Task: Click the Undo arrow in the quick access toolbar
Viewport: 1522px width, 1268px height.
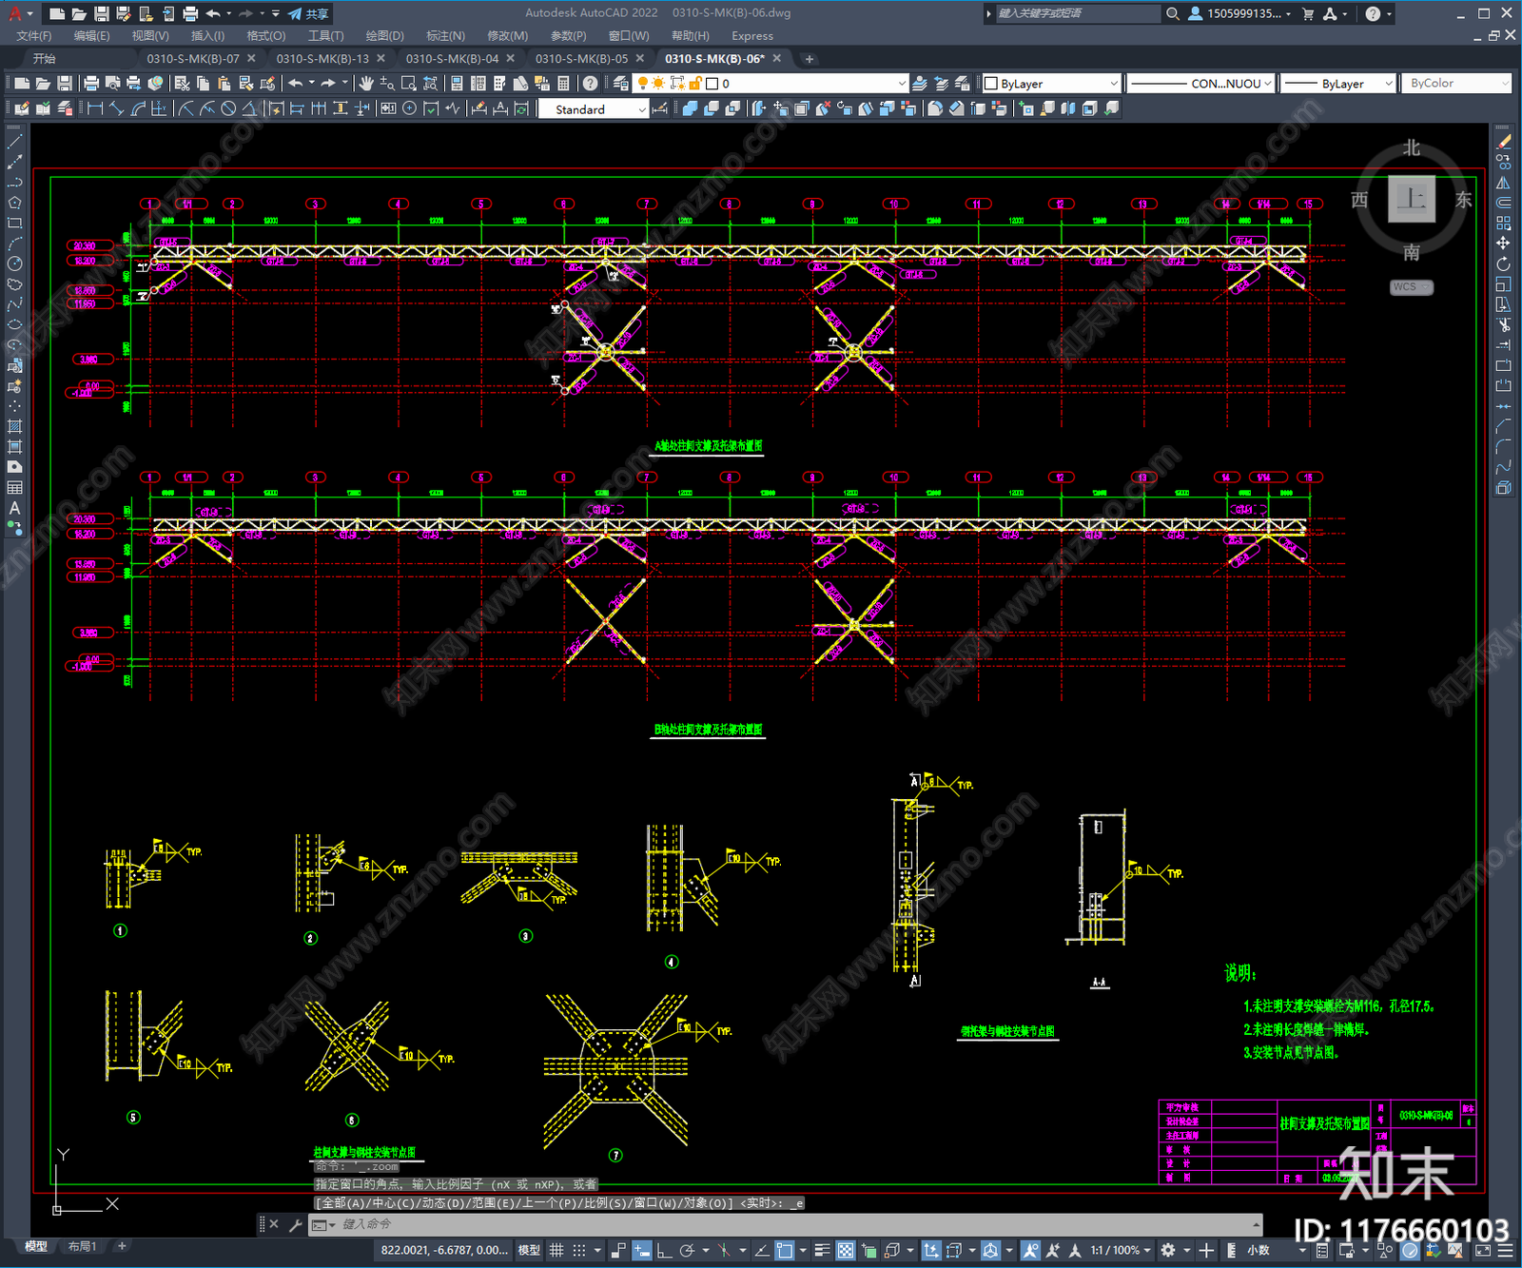Action: 214,13
